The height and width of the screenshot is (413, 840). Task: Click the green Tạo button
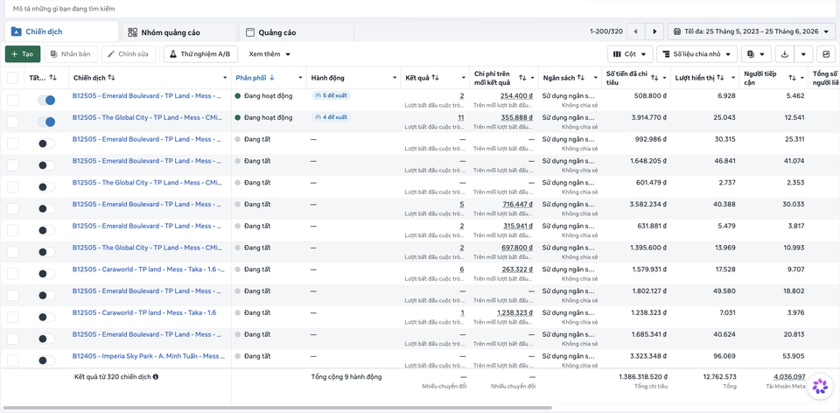coord(23,54)
